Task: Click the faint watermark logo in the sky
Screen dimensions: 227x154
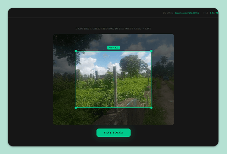Action: pos(106,56)
